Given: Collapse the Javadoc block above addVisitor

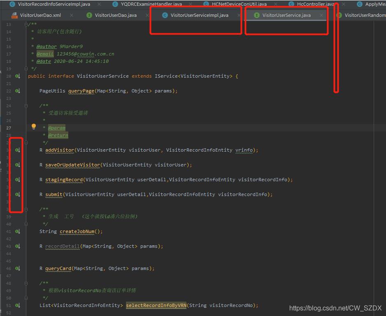Looking at the screenshot, I should click(x=26, y=106).
